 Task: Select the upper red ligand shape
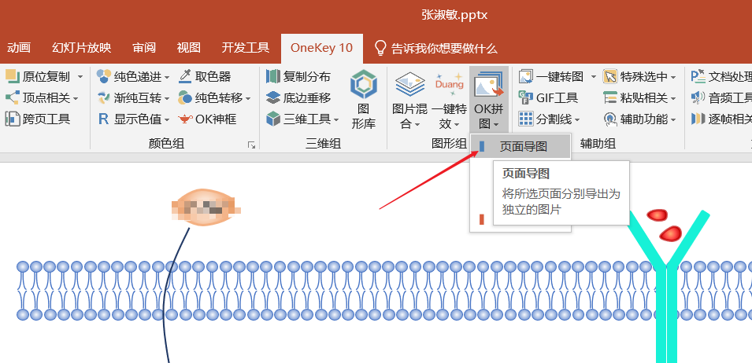tap(657, 215)
